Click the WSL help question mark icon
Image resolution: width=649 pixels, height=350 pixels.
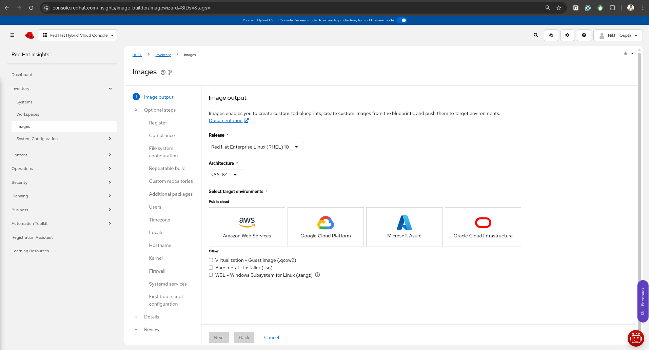pos(317,275)
